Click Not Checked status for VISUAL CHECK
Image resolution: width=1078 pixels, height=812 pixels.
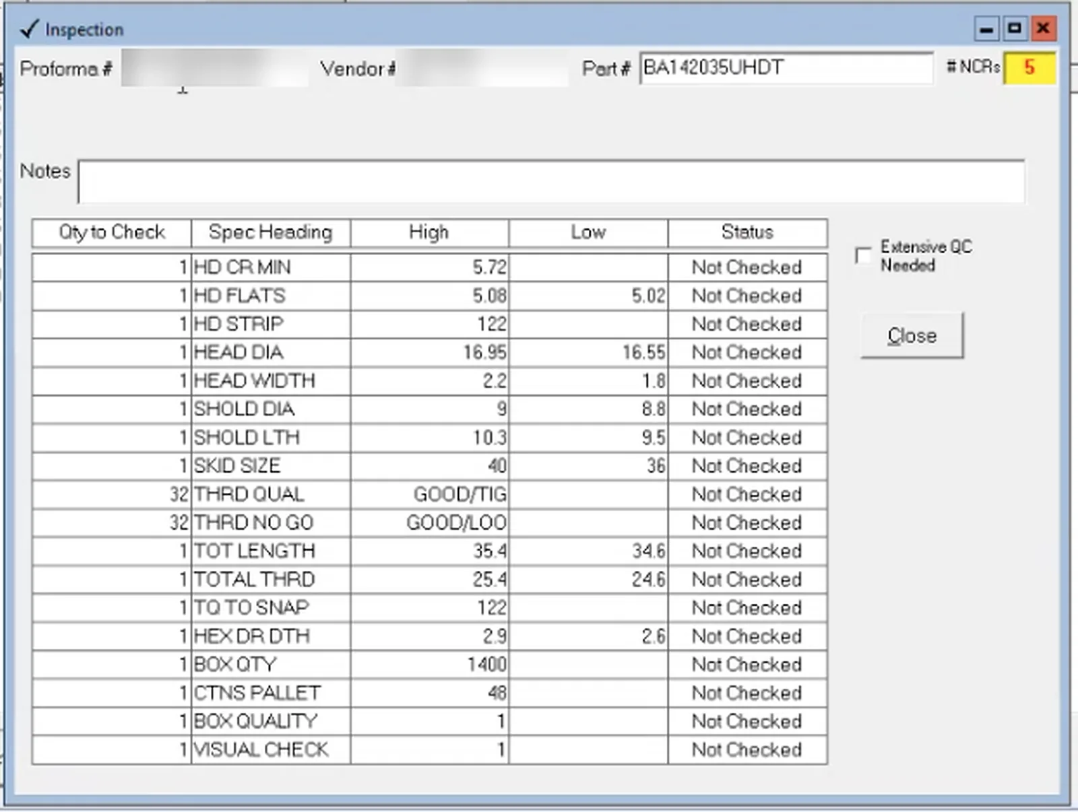748,749
